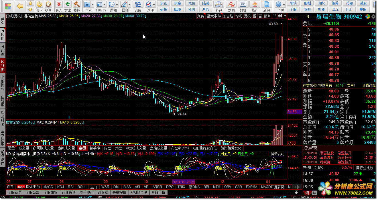Open the 个股新闻 bottom tab
The width and height of the screenshot is (378, 200).
coord(15,193)
